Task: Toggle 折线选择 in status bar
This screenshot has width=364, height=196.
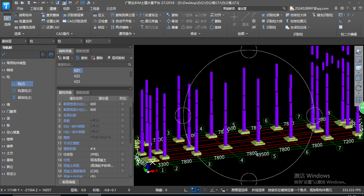Action: tap(258, 190)
